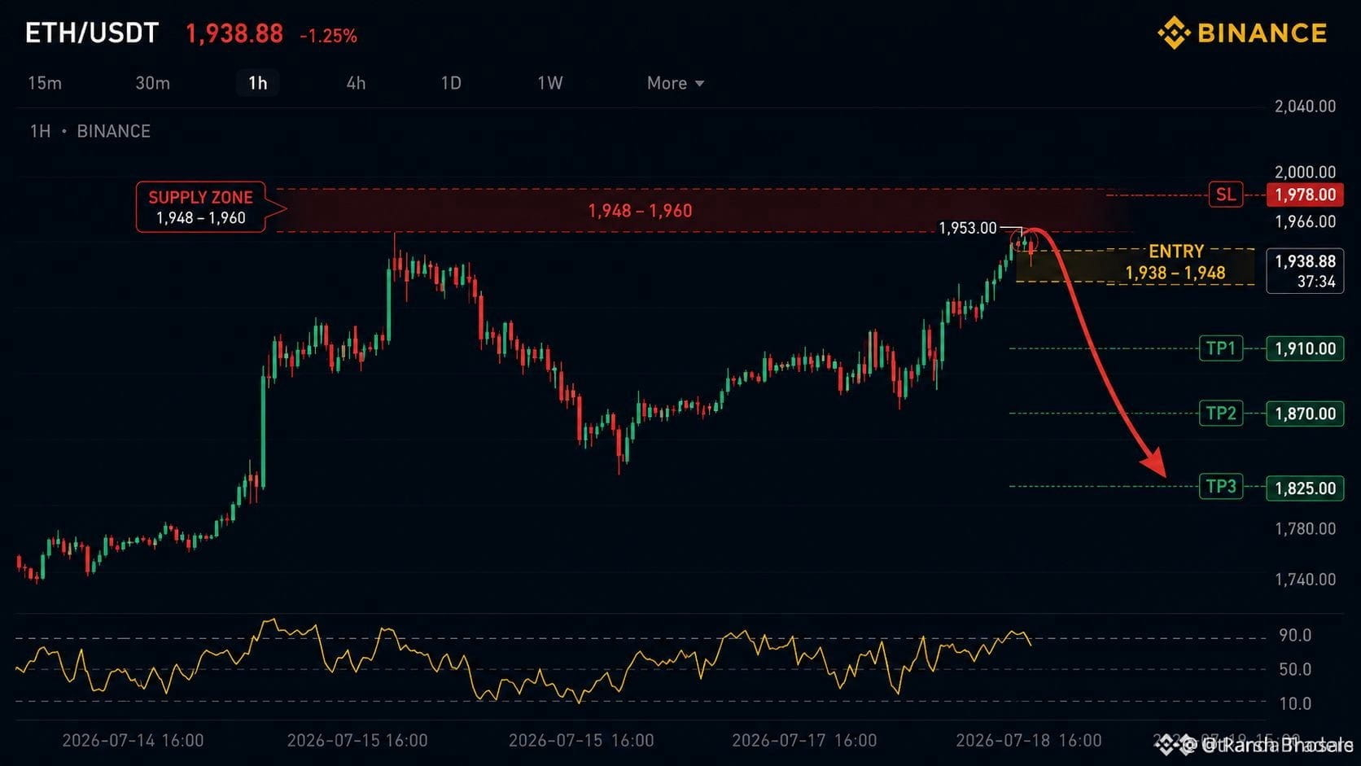
Task: Click the SL label tag
Action: pos(1225,195)
